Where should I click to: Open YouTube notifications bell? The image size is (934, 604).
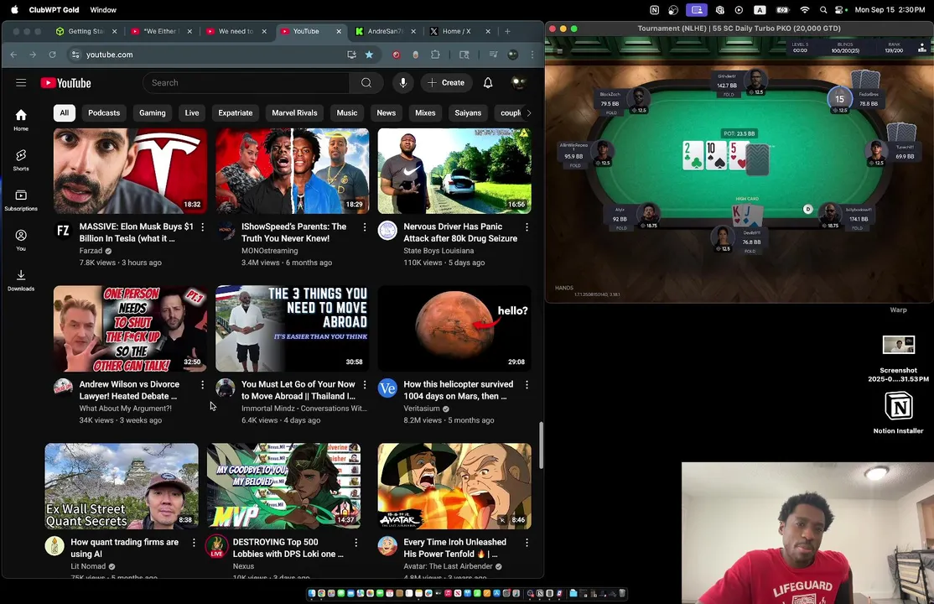[488, 83]
